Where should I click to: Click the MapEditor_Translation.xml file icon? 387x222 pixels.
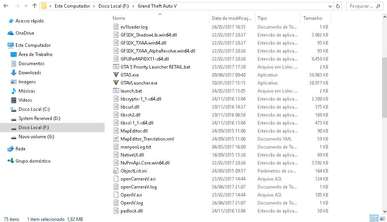(116, 139)
